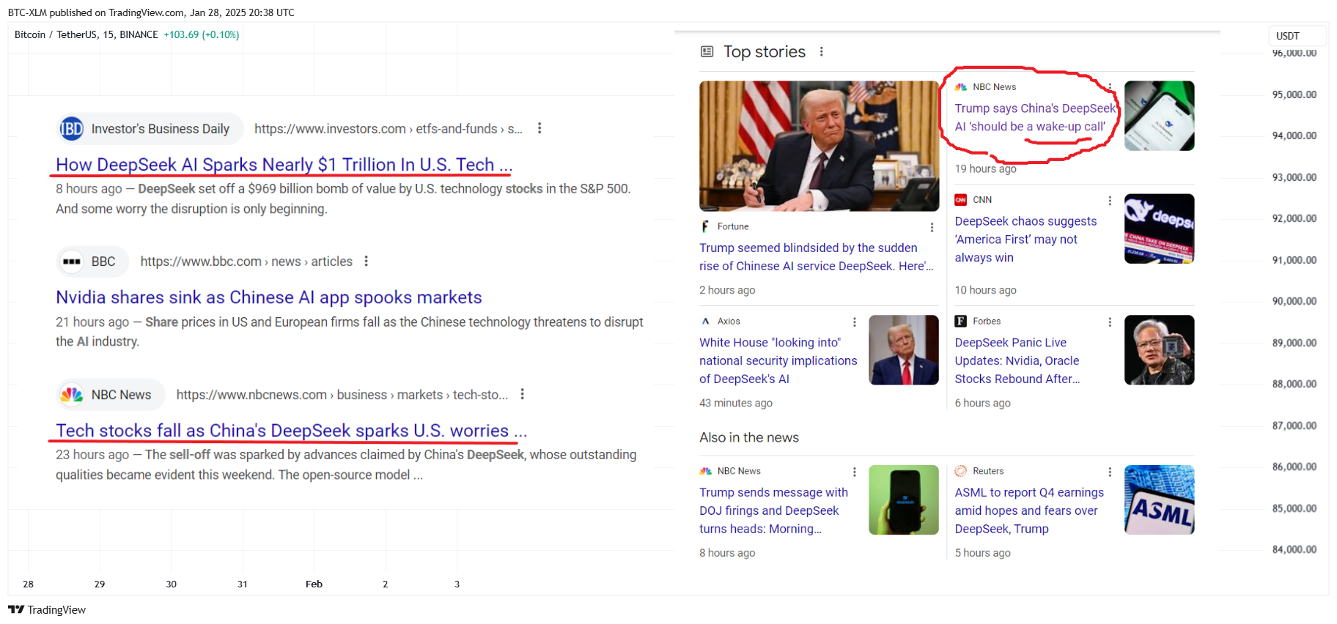Open DeepSeek Panic Live Updates Forbes story
The image size is (1337, 624).
[x=1017, y=361]
